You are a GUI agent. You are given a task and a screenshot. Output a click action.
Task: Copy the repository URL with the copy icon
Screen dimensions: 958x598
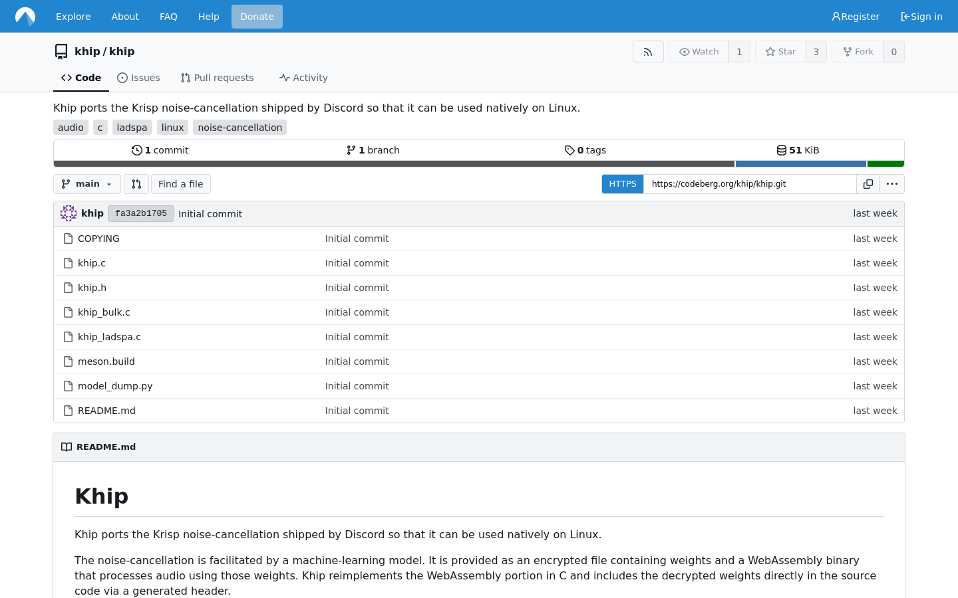point(868,184)
